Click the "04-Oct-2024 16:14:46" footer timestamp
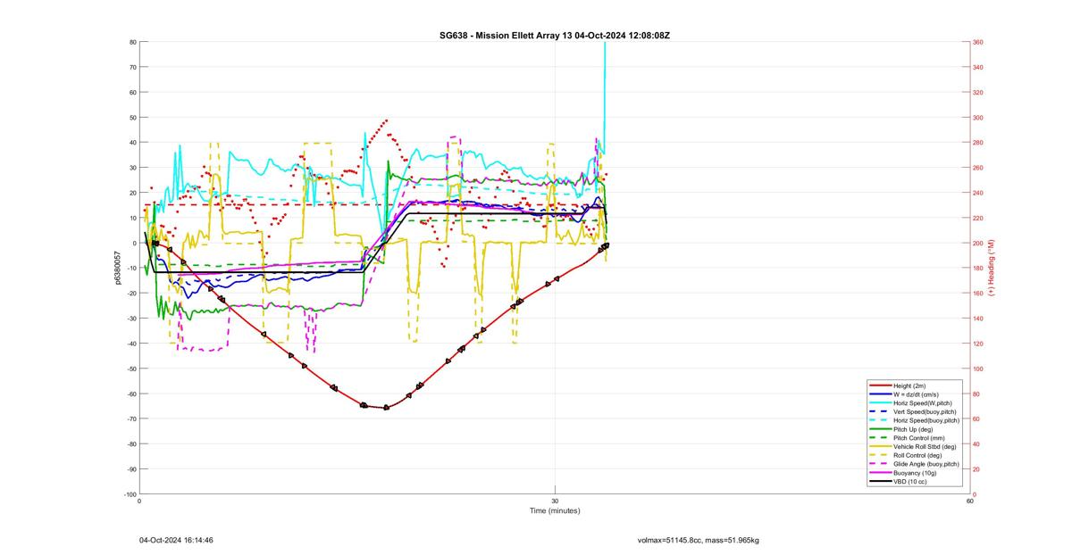Screen dimensions: 1072x555 tap(176, 540)
